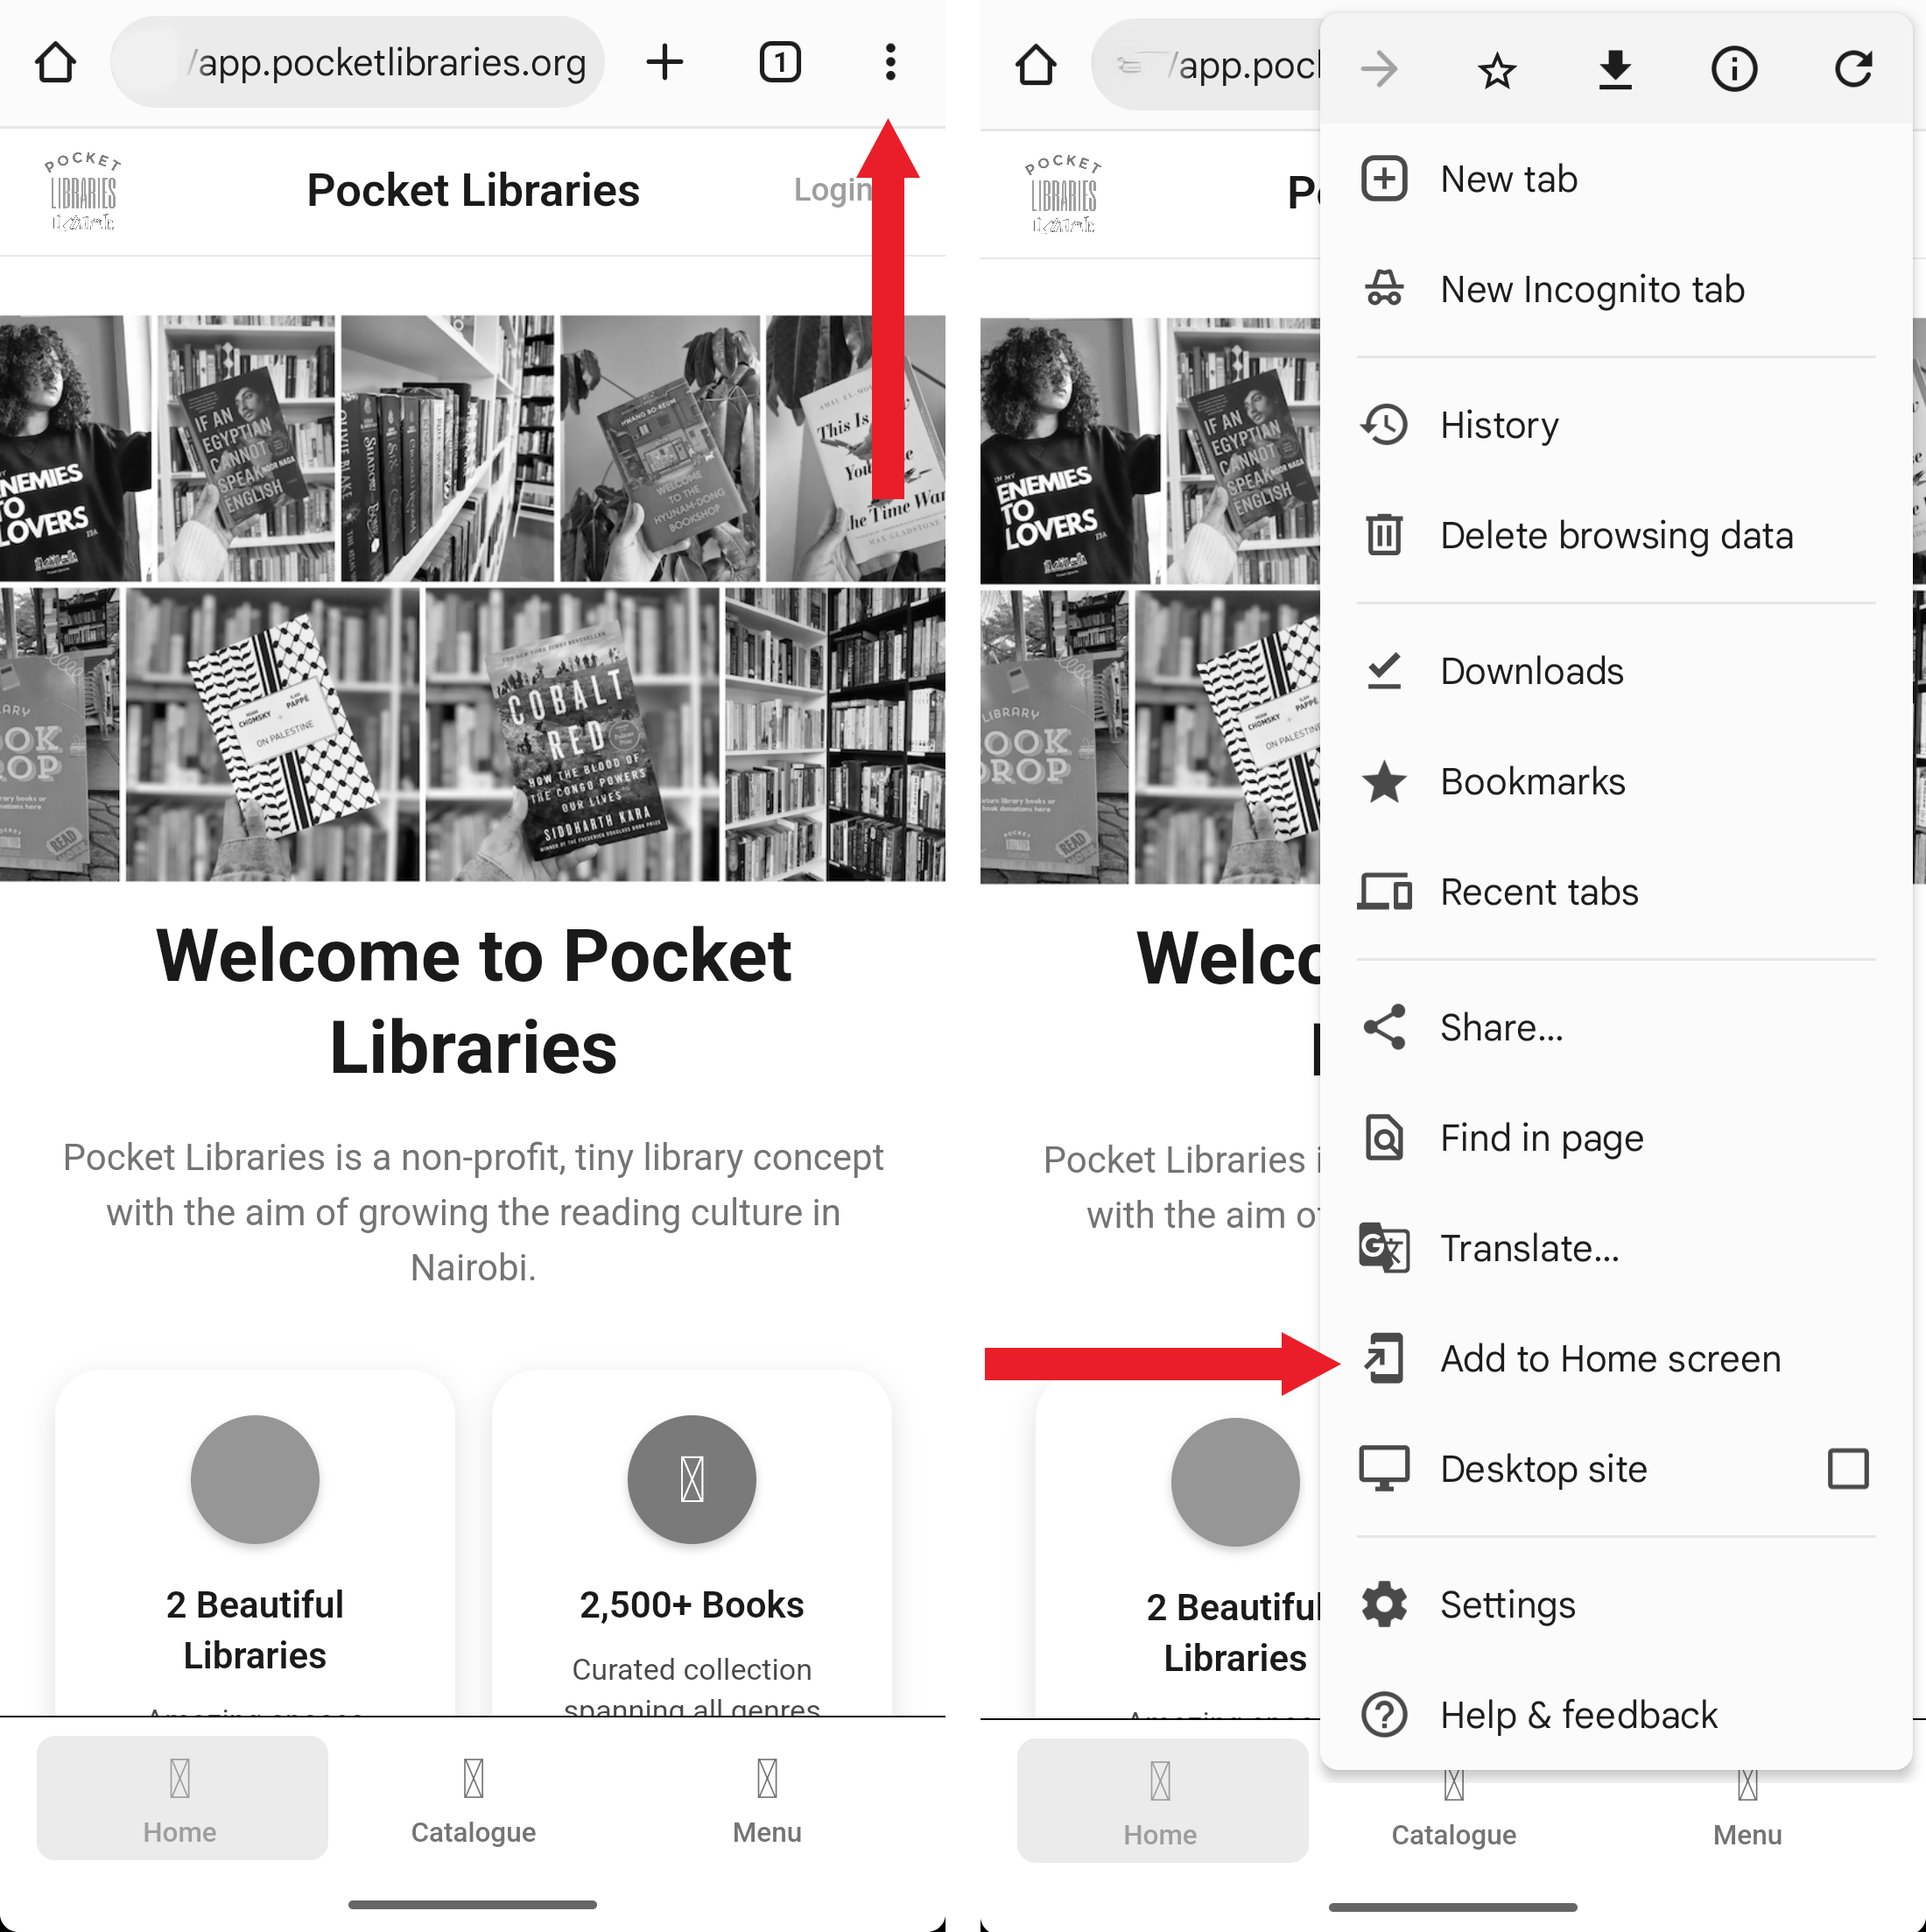Open the three-dot Chrome overflow menu
1926x1932 pixels.
889,62
